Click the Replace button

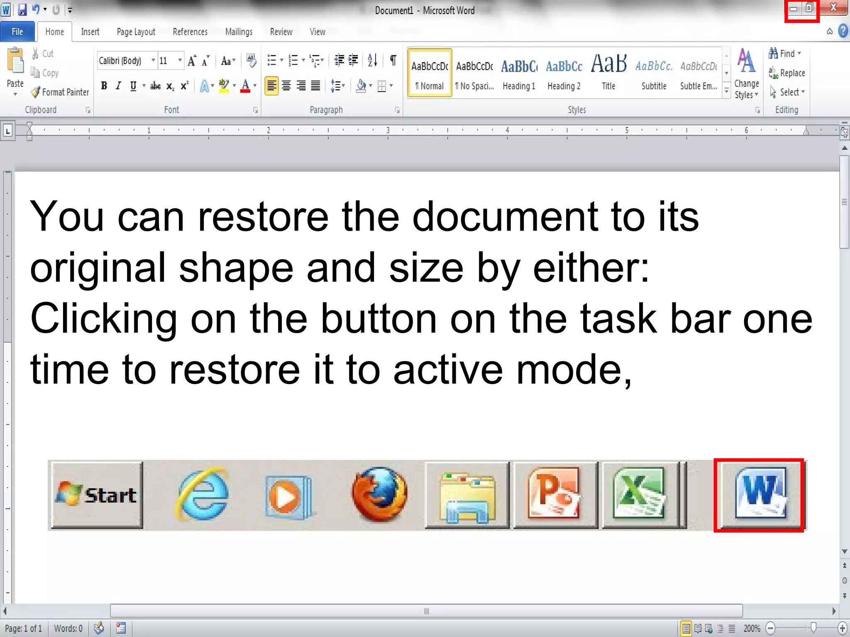click(x=787, y=73)
